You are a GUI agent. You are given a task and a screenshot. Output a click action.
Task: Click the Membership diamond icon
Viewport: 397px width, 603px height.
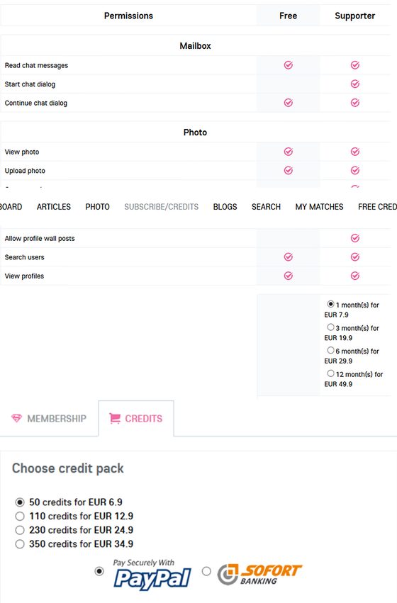pyautogui.click(x=16, y=418)
